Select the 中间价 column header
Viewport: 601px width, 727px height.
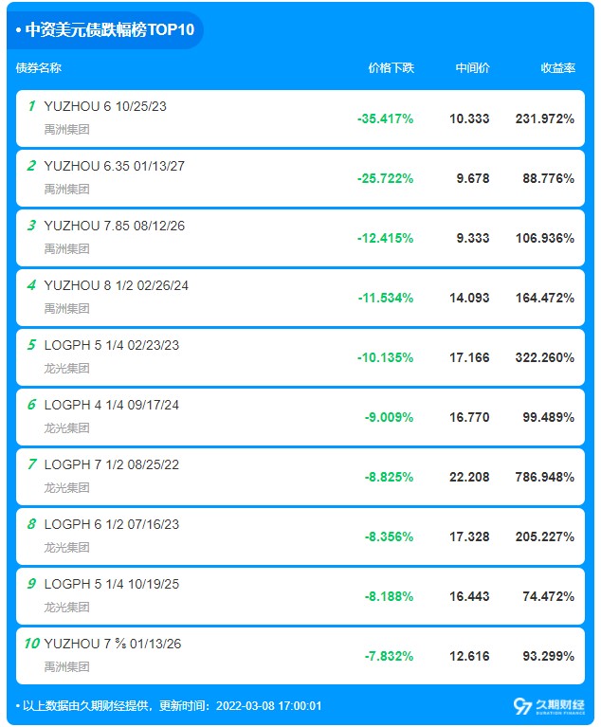tap(472, 68)
